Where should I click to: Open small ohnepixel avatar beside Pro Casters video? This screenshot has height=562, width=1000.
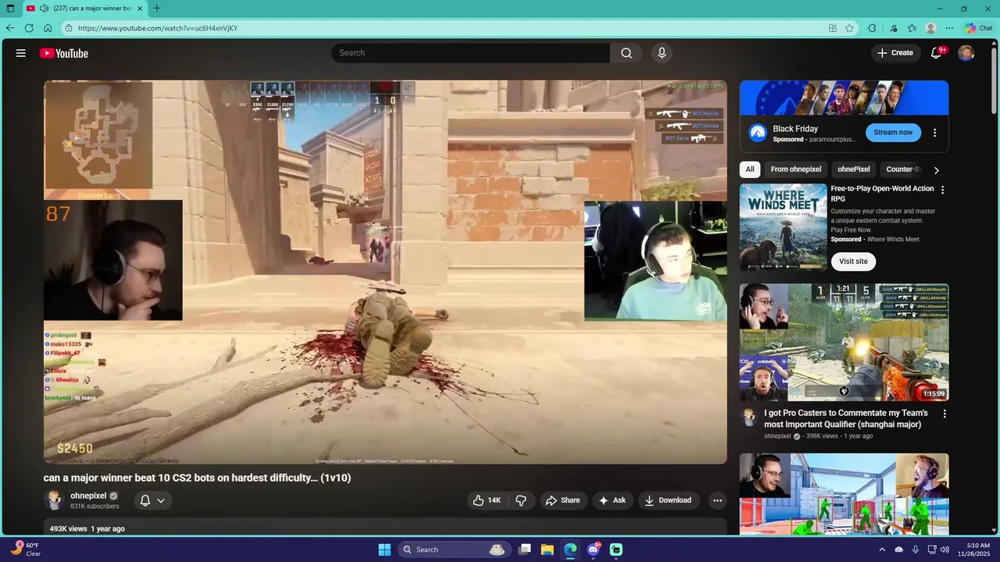pyautogui.click(x=749, y=415)
